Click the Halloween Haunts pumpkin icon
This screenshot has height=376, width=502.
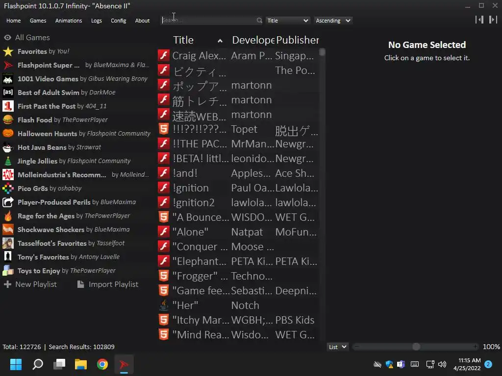click(x=8, y=134)
